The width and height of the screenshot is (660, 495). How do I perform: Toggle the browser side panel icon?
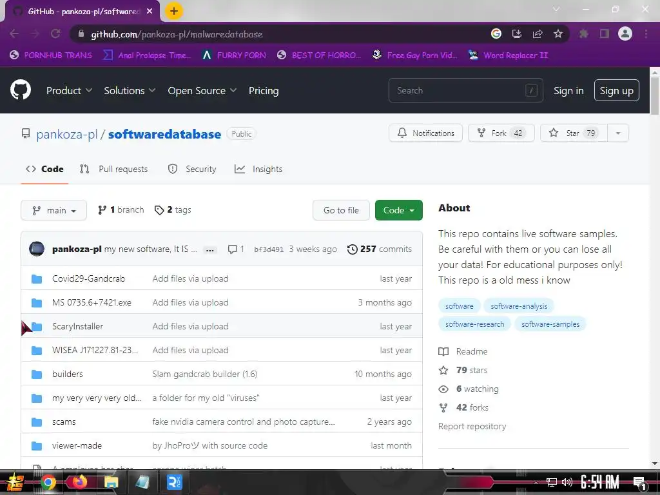pos(605,34)
